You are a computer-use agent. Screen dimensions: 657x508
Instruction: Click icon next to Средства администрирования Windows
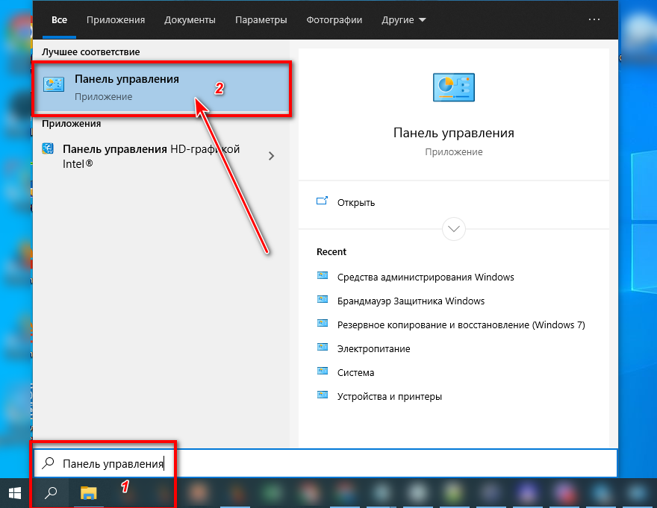pos(323,275)
